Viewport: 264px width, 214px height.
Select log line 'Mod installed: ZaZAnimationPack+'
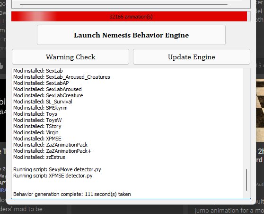click(53, 151)
